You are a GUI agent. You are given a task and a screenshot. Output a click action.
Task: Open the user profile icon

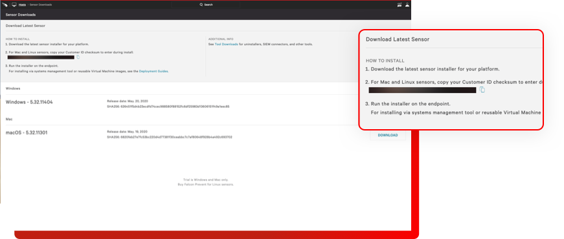[x=407, y=5]
